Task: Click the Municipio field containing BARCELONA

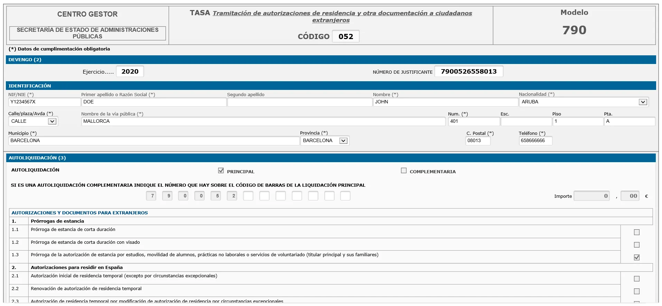Action: pos(154,141)
